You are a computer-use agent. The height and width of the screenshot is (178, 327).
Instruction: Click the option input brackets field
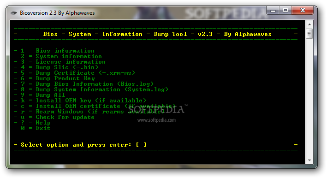click(141, 145)
